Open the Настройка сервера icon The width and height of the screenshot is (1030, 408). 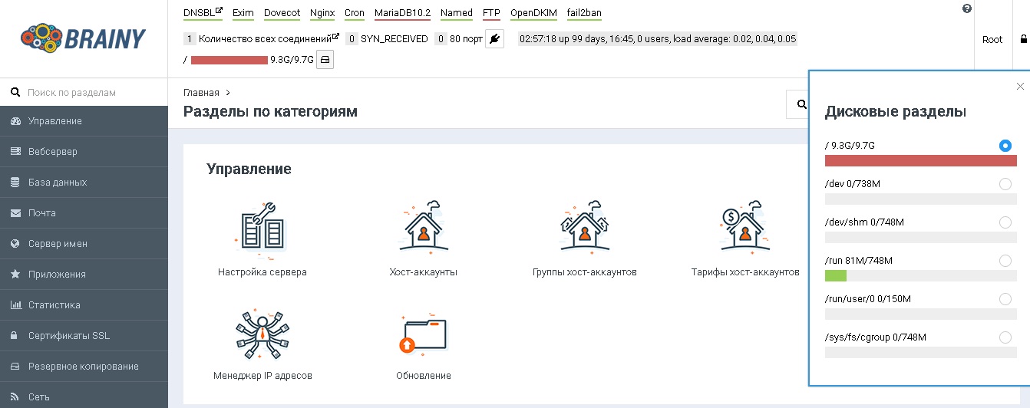tap(262, 229)
